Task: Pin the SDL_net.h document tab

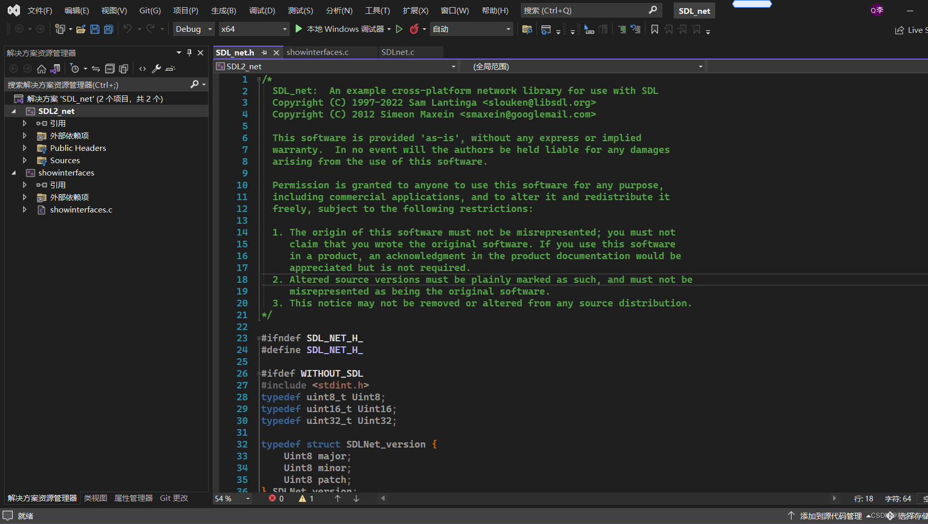Action: click(265, 52)
